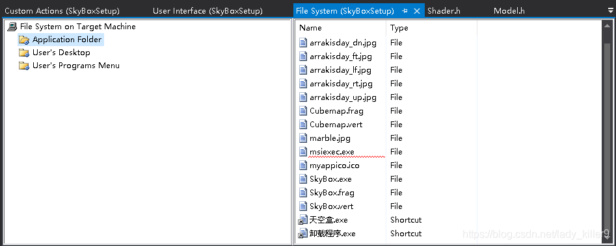Select the arrakisday_rt.jpg file name

(x=341, y=84)
